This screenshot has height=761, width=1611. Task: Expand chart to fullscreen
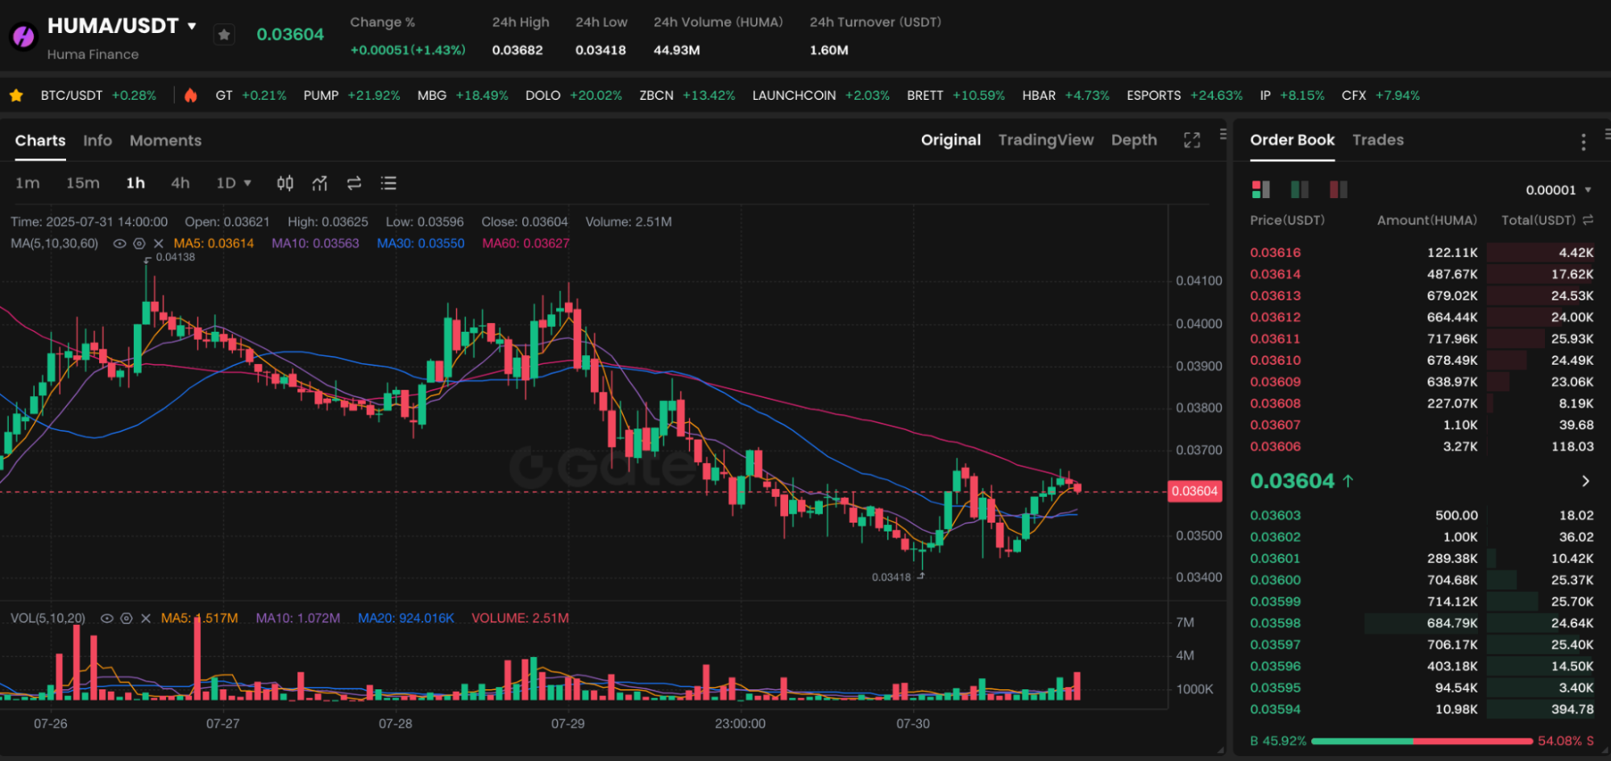1192,140
